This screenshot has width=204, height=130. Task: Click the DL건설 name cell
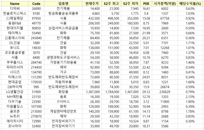(x=15, y=43)
